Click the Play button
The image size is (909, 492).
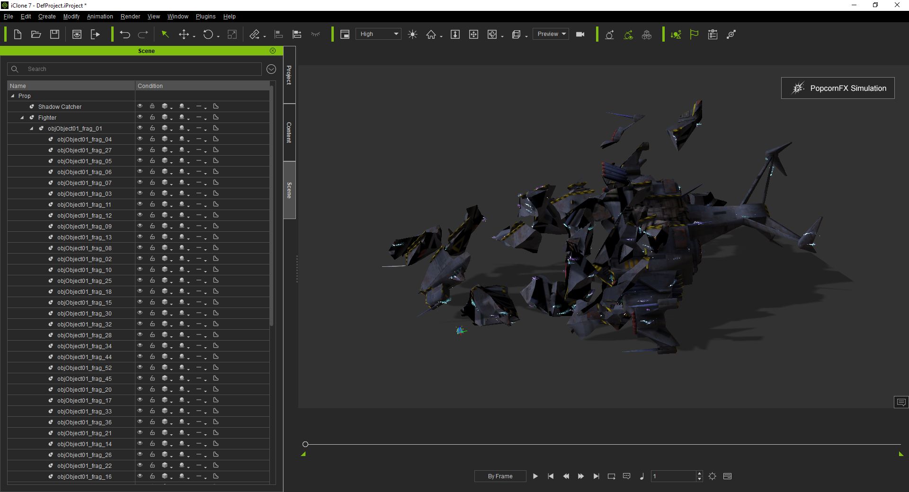click(x=535, y=476)
